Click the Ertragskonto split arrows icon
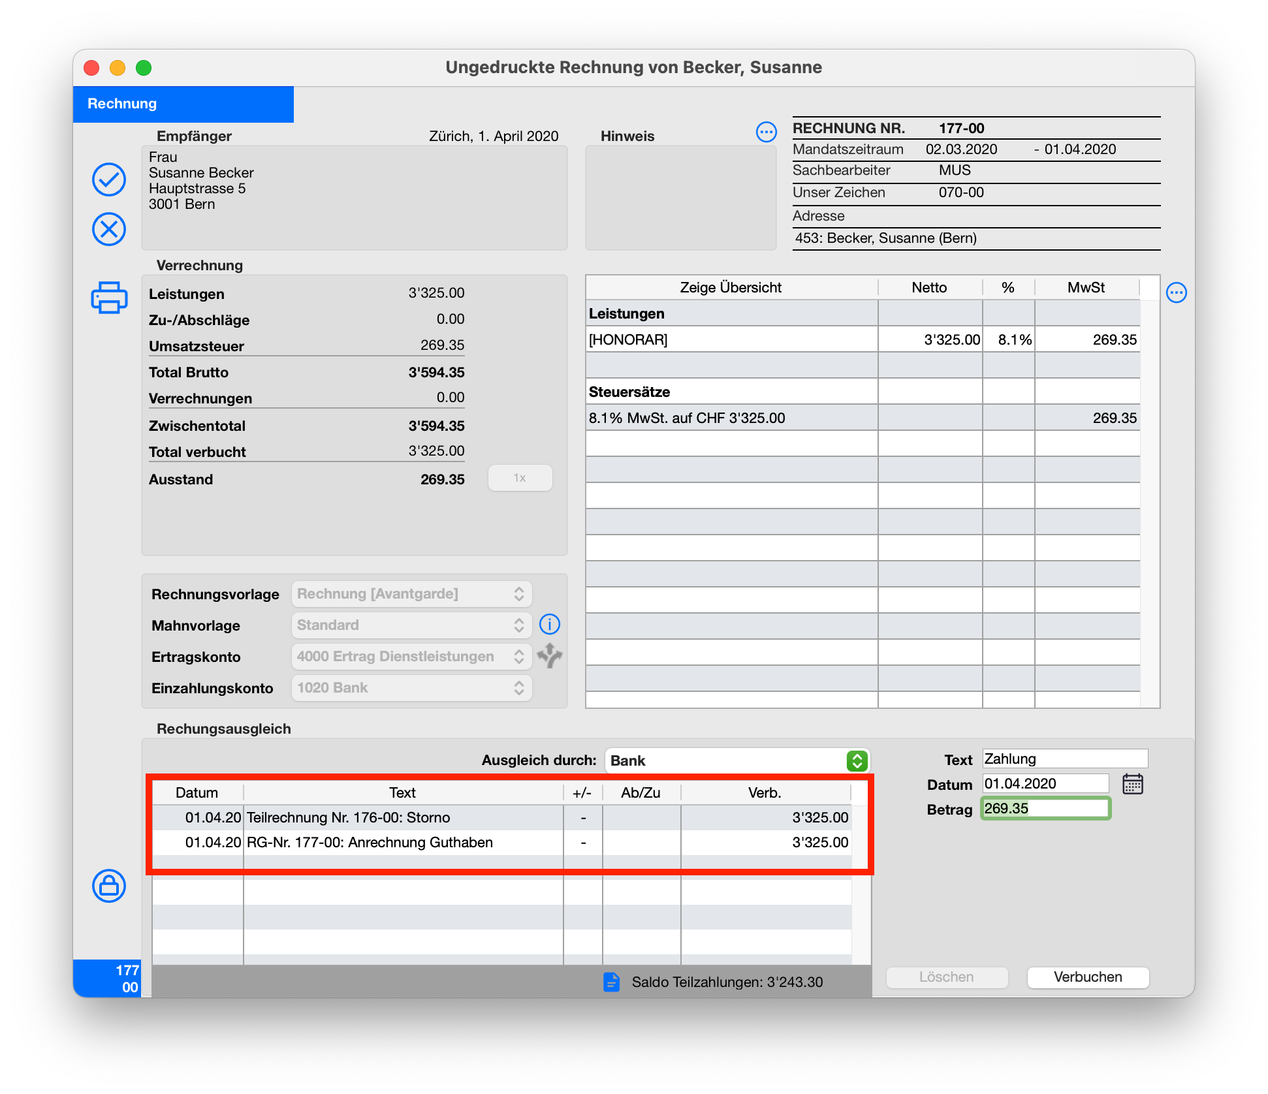Image resolution: width=1268 pixels, height=1094 pixels. 550,656
